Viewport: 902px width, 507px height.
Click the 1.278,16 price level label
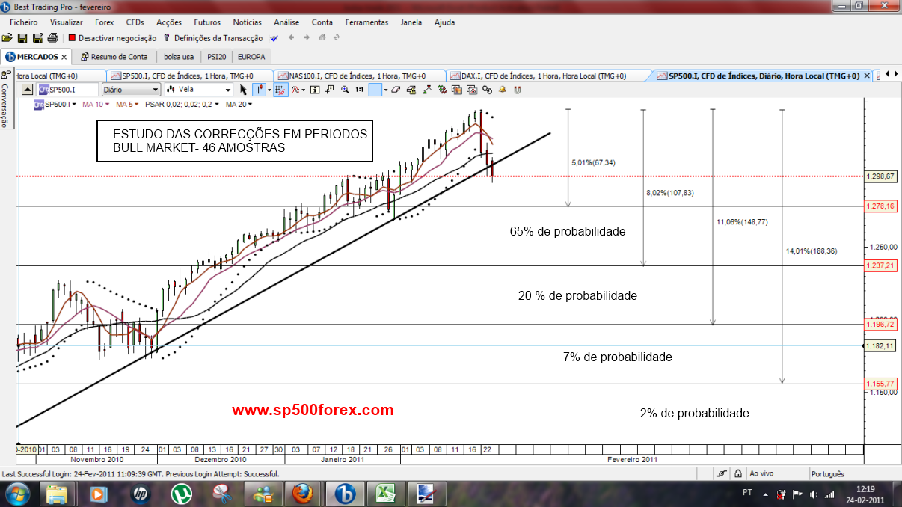[881, 206]
